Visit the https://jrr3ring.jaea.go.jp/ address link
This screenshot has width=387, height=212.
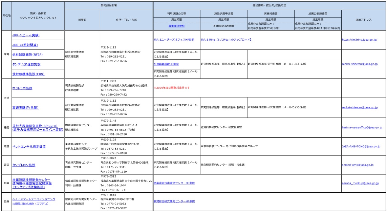click(359, 40)
